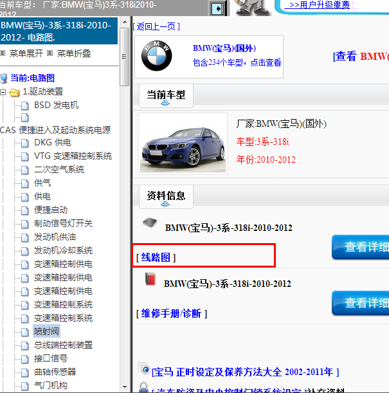This screenshot has height=393, width=389.
Task: Click 用户升级缴费 upgrade link
Action: [319, 5]
